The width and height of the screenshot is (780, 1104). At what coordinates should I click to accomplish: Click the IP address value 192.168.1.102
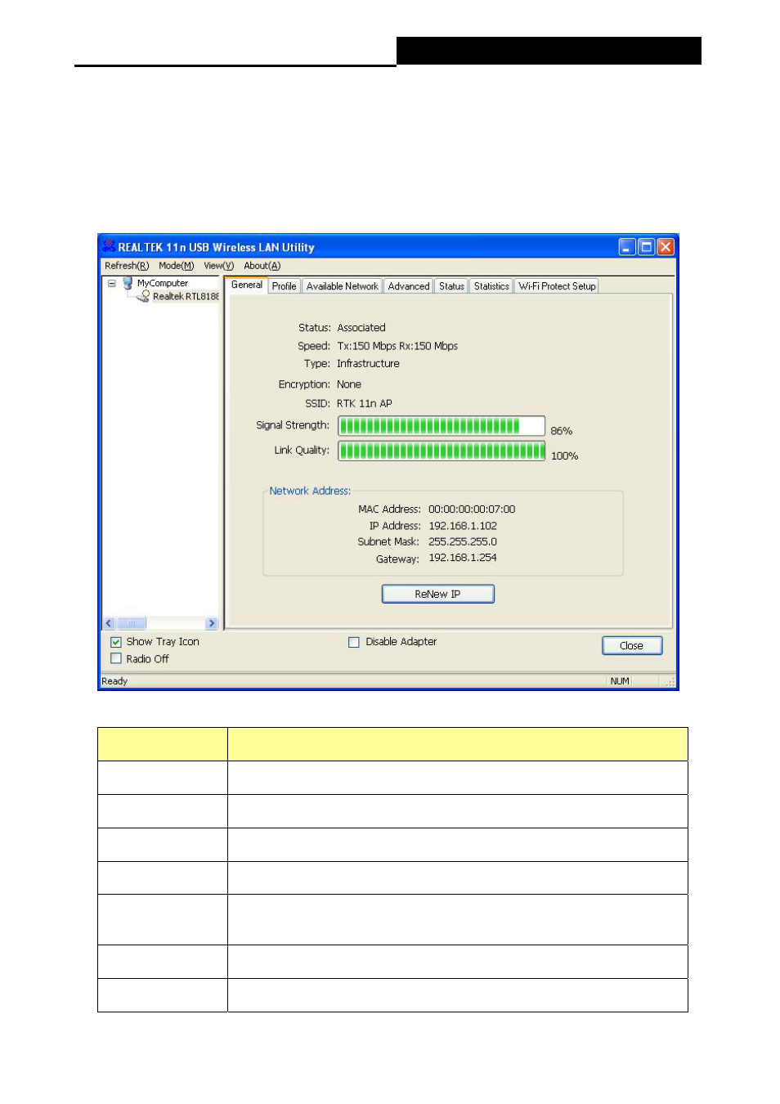click(x=463, y=526)
